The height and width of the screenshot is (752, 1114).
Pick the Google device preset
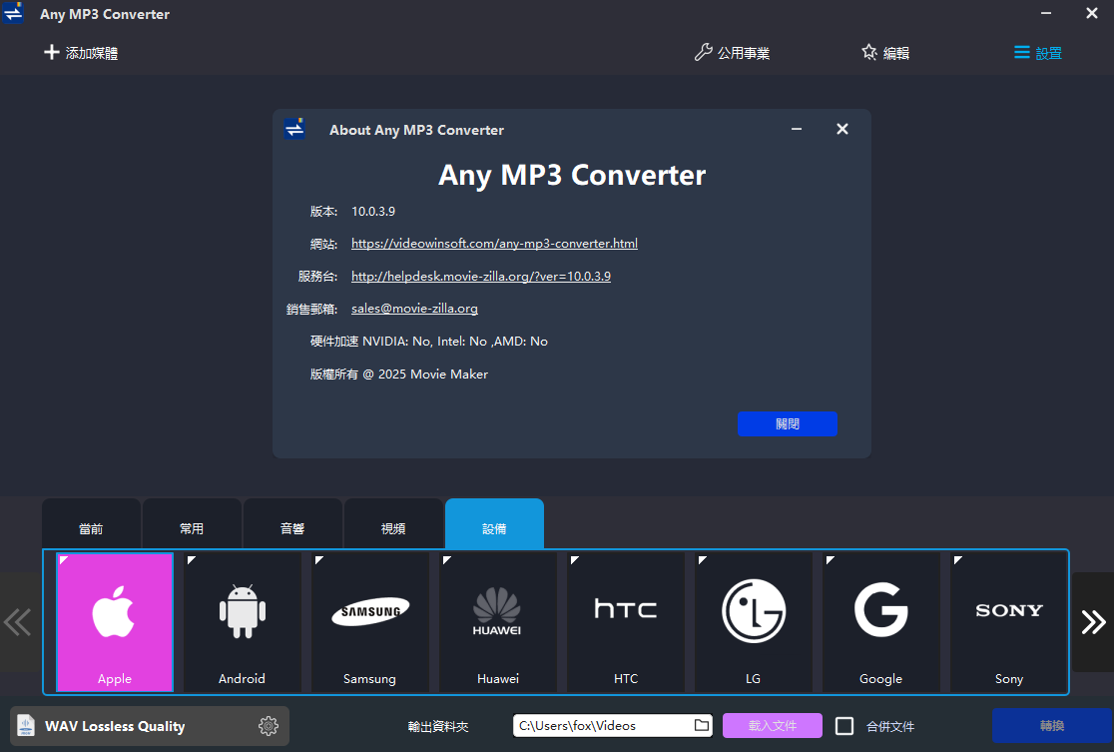(881, 621)
